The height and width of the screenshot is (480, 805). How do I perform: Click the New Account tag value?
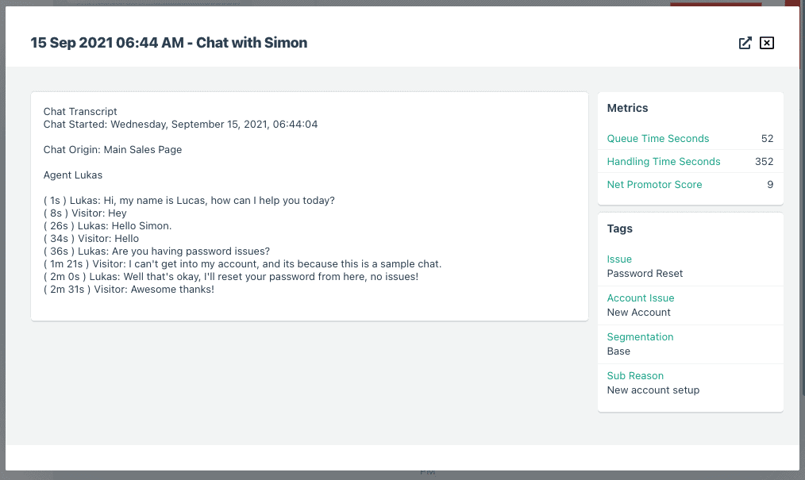click(x=638, y=313)
